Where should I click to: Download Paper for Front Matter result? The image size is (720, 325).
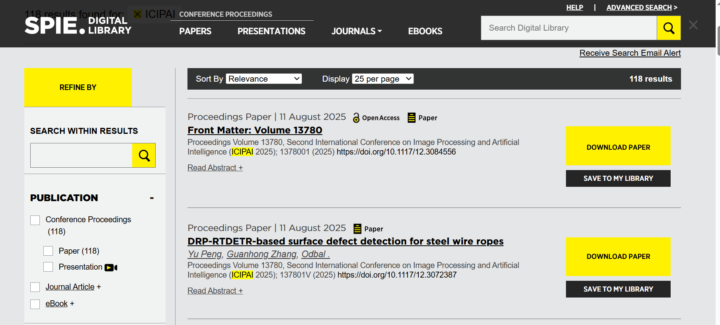coord(618,146)
